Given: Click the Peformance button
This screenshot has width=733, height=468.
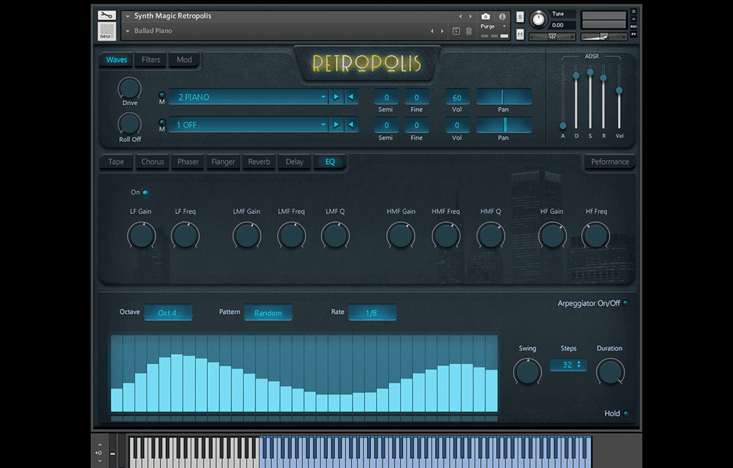Looking at the screenshot, I should click(610, 162).
